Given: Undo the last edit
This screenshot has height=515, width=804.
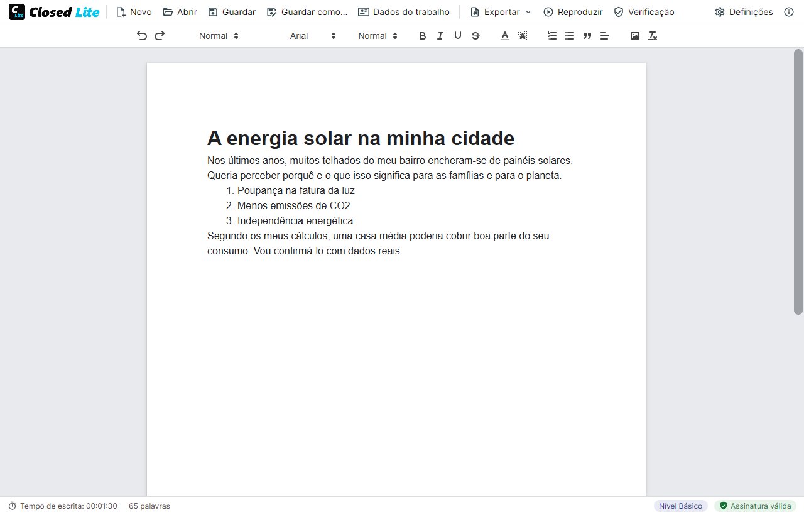Looking at the screenshot, I should coord(142,36).
